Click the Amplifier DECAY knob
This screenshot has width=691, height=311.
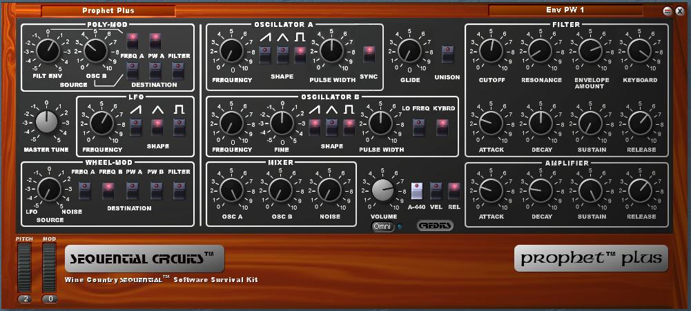click(x=541, y=190)
